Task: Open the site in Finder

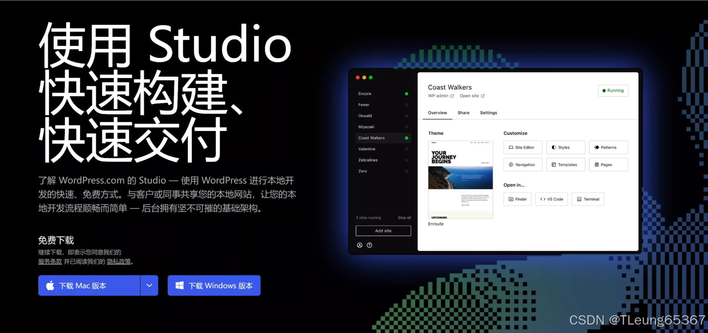Action: [x=518, y=199]
